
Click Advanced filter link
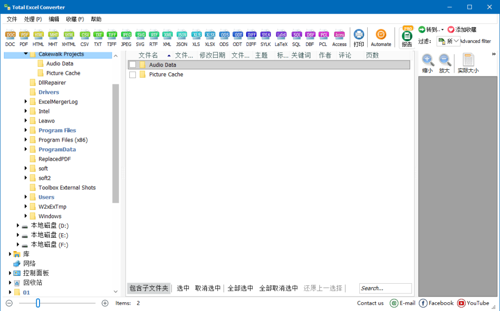(x=475, y=41)
